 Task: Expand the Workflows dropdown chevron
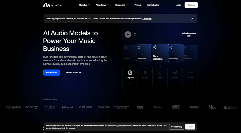point(108,5)
